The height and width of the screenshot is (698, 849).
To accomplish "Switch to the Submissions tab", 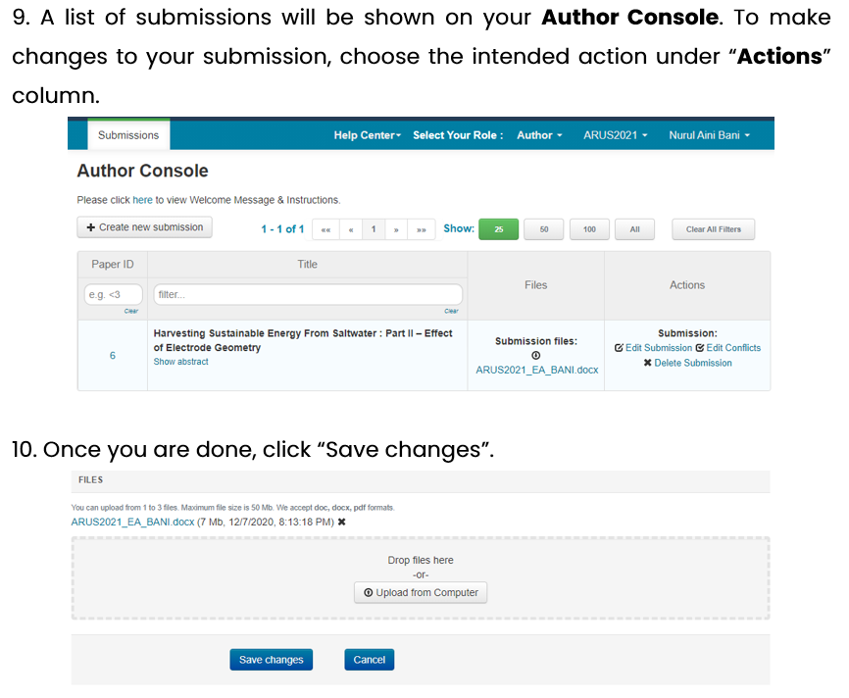I will (128, 135).
